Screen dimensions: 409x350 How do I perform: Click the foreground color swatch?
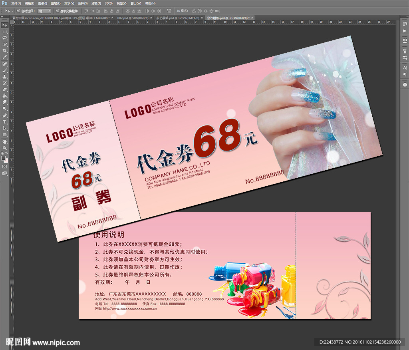tap(3, 158)
